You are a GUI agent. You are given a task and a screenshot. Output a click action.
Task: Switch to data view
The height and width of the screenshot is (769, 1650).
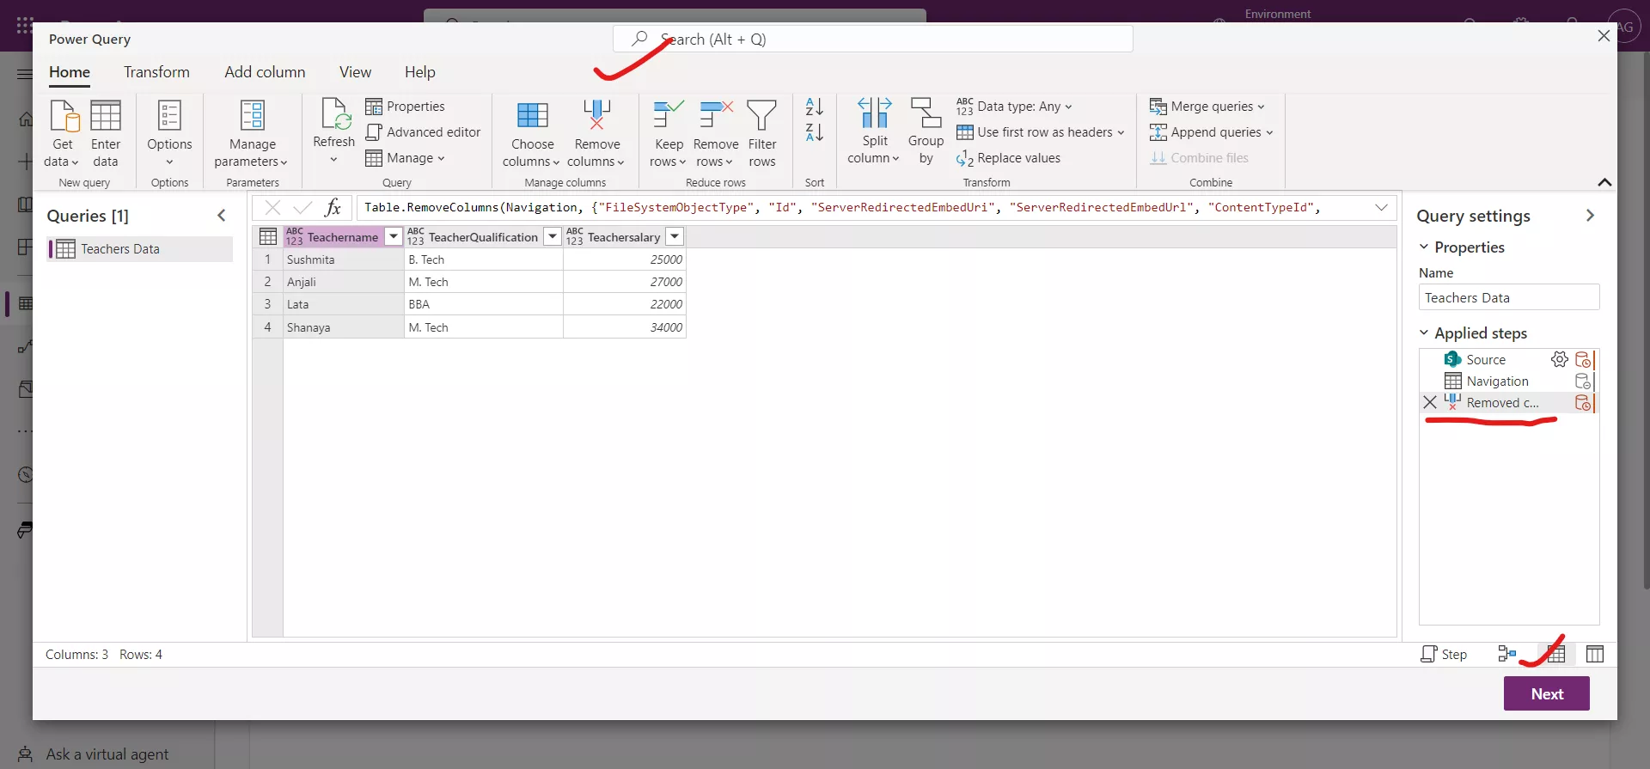(1555, 654)
